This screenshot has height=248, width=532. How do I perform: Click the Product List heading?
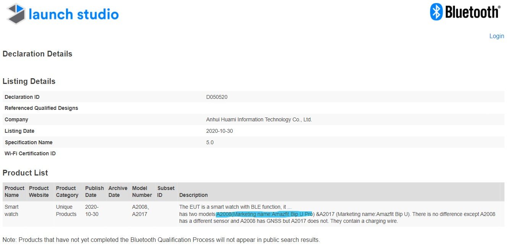click(25, 173)
